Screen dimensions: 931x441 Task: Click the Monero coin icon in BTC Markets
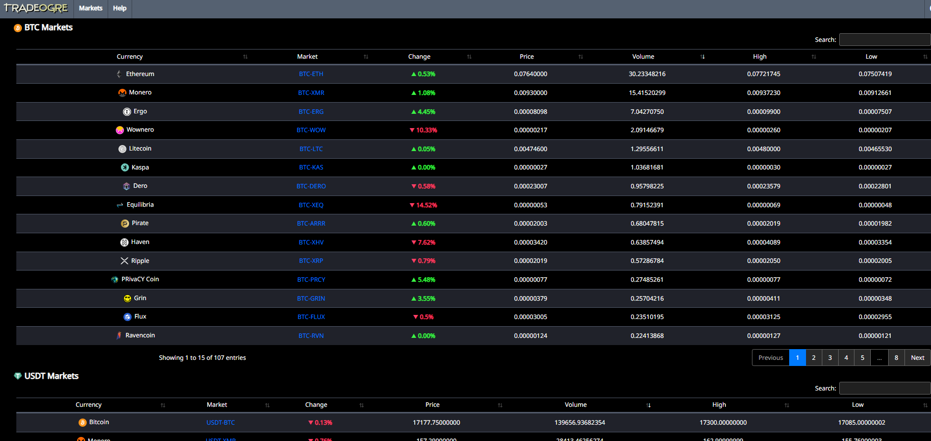tap(122, 92)
